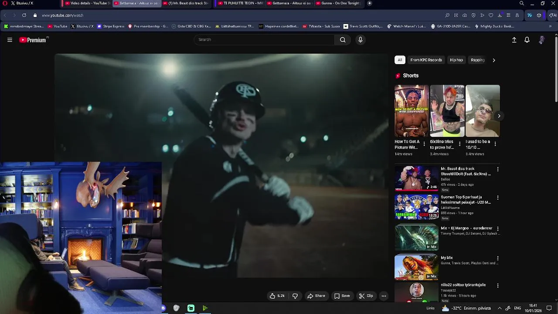
Task: Open more actions ellipsis under video
Action: pos(384,296)
